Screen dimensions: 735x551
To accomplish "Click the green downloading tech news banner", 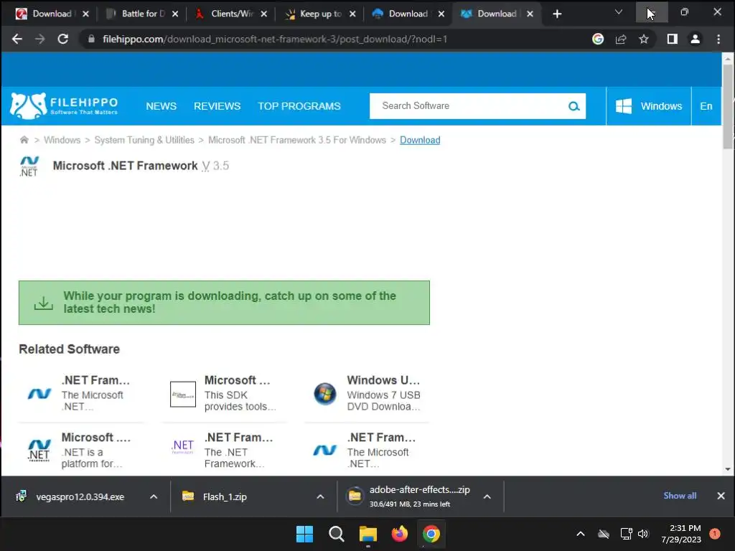I will 224,303.
